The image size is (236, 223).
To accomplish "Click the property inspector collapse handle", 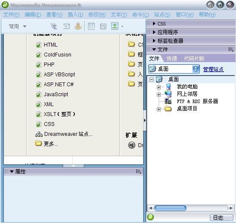I will (x=74, y=166).
